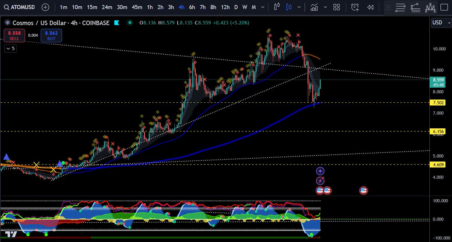Screen dimensions: 452x242
Task: Switch to the 15m timeframe
Action: point(92,7)
